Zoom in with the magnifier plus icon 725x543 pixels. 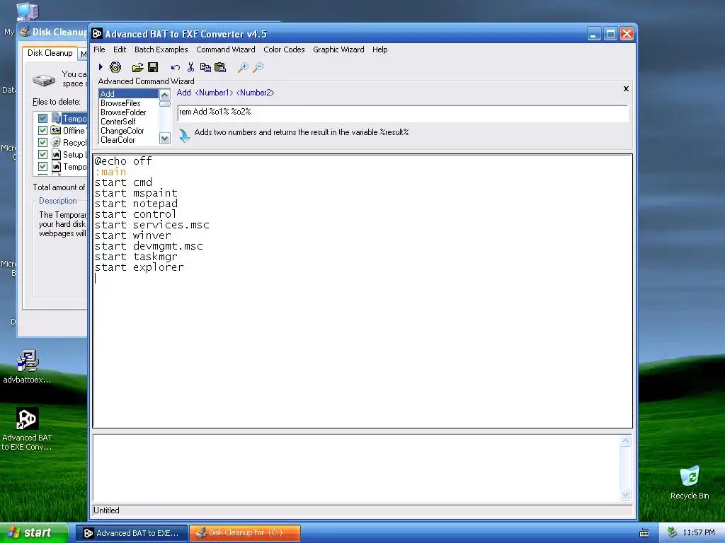tap(243, 67)
